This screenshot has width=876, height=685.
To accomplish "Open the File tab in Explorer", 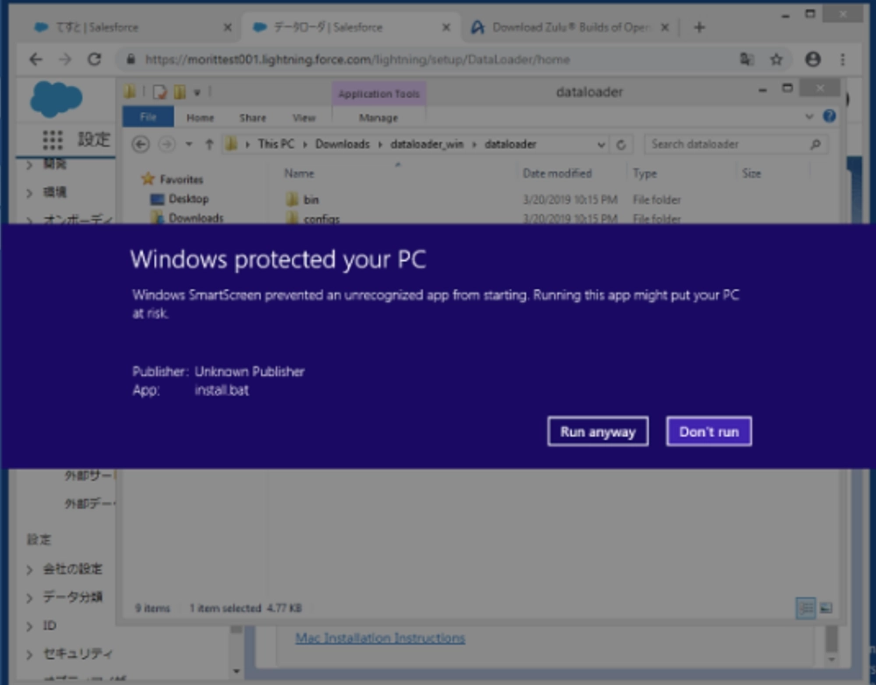I will (x=148, y=117).
